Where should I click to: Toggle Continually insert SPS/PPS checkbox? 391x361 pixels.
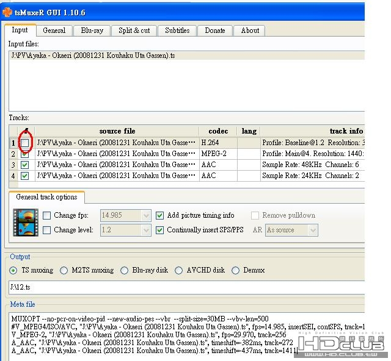point(159,230)
